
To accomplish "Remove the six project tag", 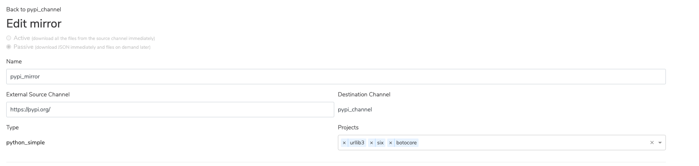I will [371, 143].
